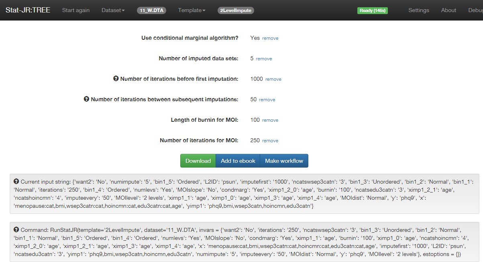Open the About page
483x262 pixels.
pyautogui.click(x=448, y=10)
